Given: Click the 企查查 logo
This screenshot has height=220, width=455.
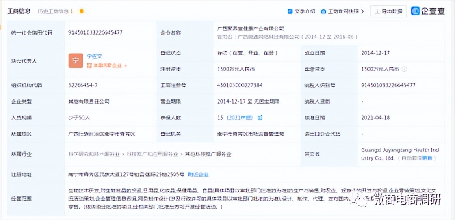Looking at the screenshot, I should 428,11.
